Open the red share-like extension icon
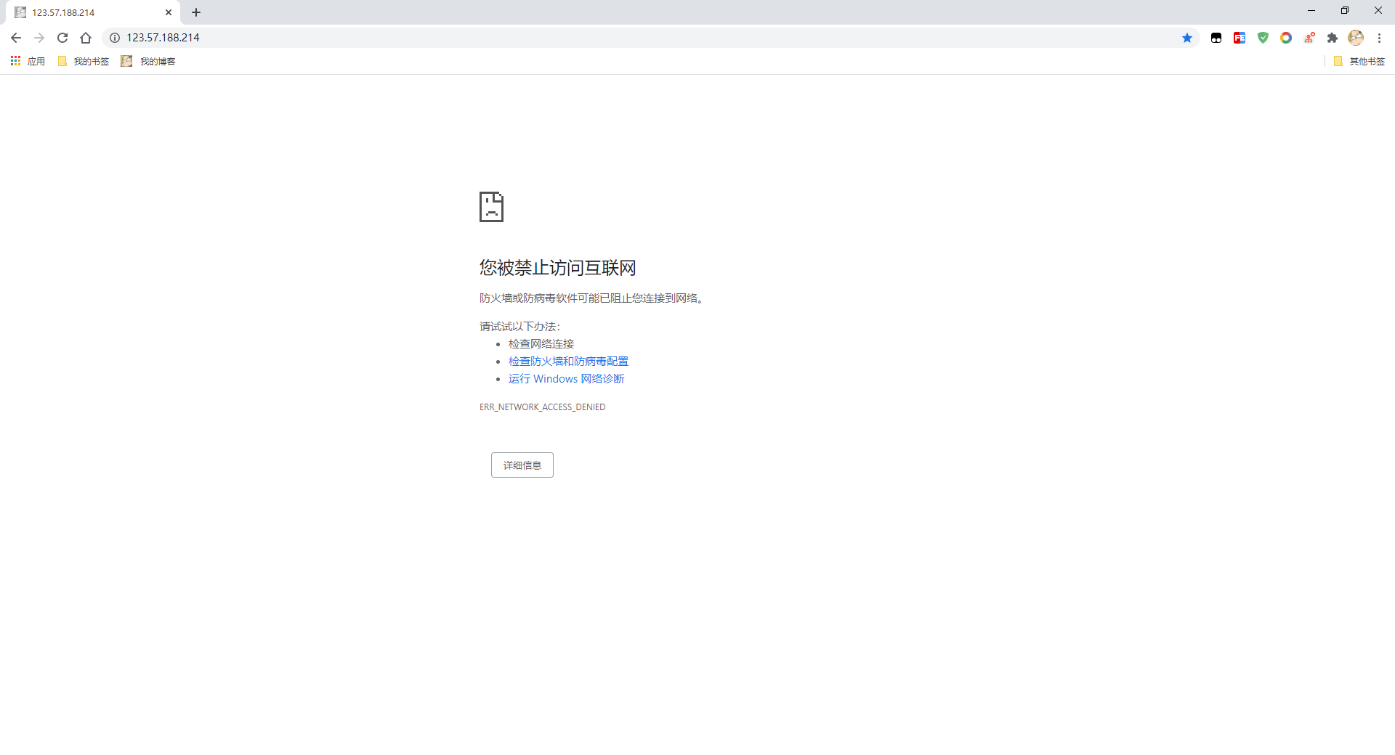The image size is (1395, 755). pyautogui.click(x=1309, y=38)
